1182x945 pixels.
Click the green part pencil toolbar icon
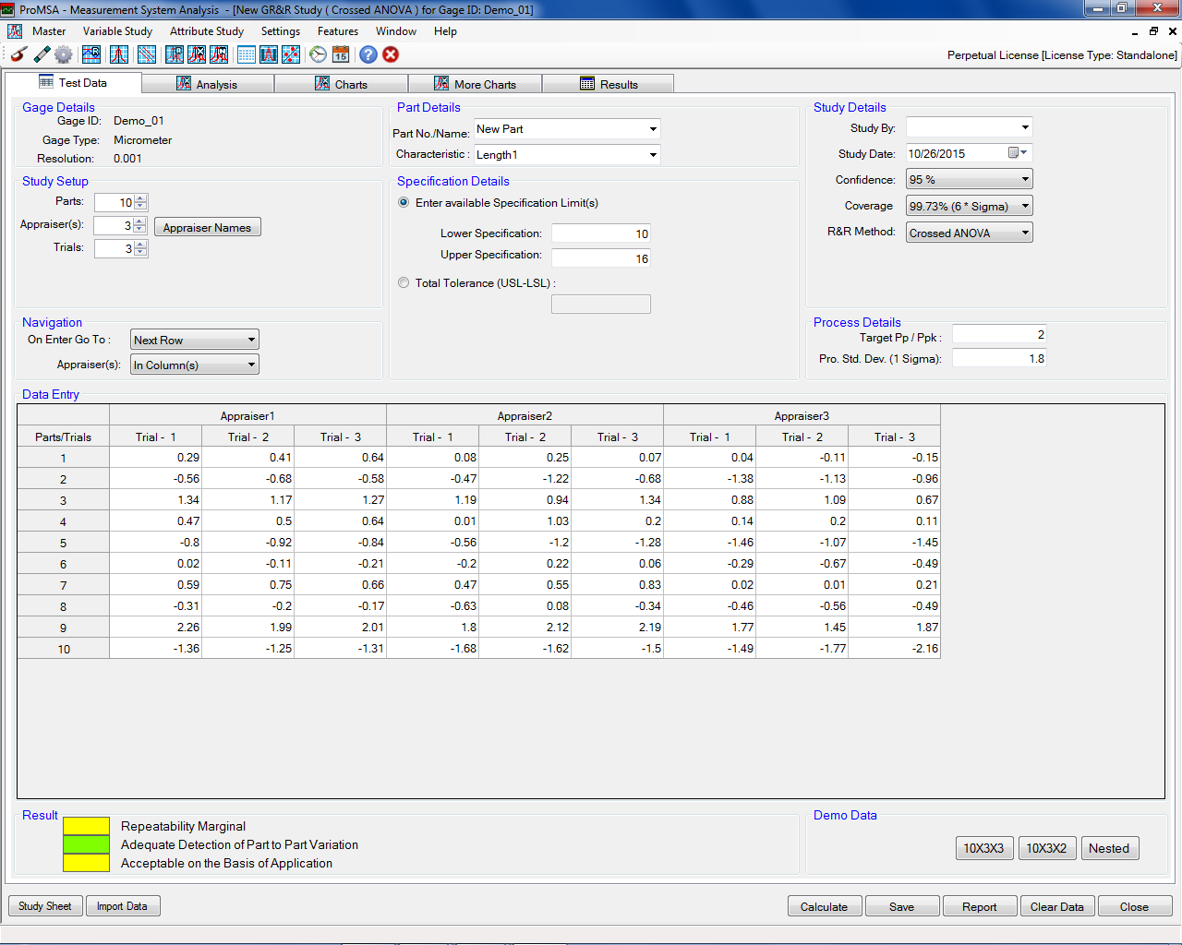click(x=42, y=54)
